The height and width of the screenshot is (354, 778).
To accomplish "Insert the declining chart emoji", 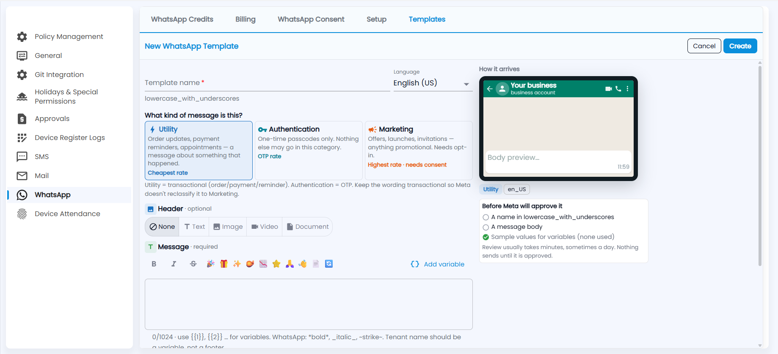I will [x=263, y=264].
